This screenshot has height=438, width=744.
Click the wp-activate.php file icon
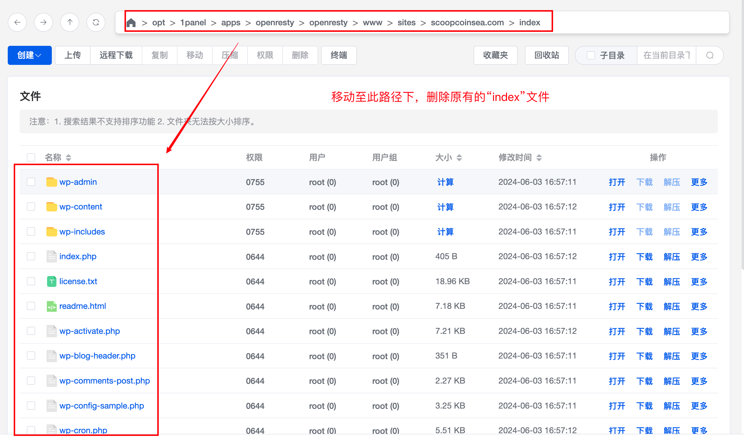coord(52,331)
